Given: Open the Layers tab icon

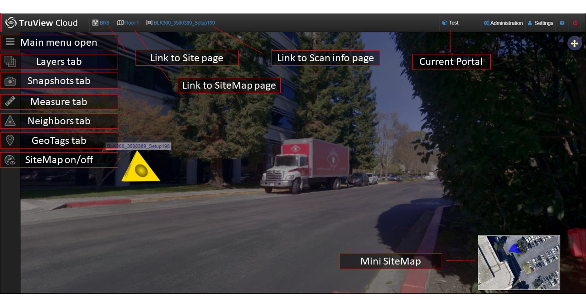Looking at the screenshot, I should point(10,62).
